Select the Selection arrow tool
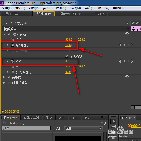Image resolution: width=141 pixels, height=141 pixels. click(113, 122)
